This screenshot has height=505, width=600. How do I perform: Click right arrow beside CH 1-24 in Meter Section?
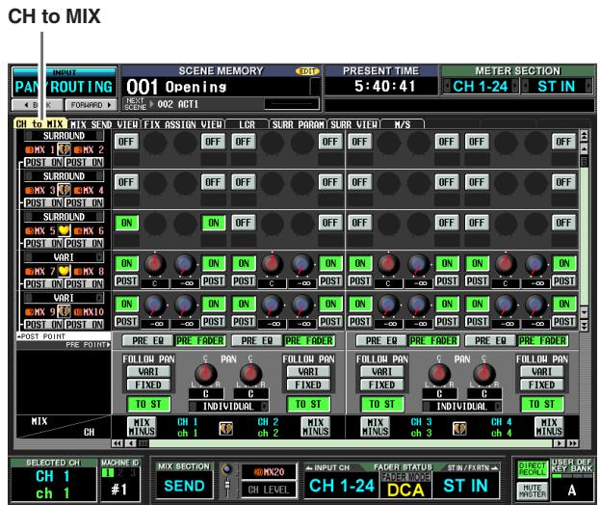click(x=515, y=86)
